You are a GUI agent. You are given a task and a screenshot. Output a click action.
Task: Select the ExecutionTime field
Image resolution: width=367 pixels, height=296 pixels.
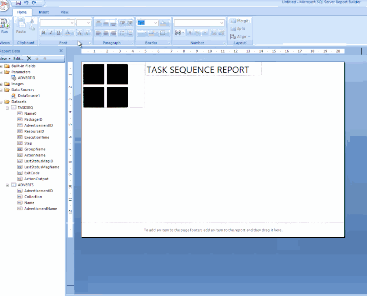[33, 138]
